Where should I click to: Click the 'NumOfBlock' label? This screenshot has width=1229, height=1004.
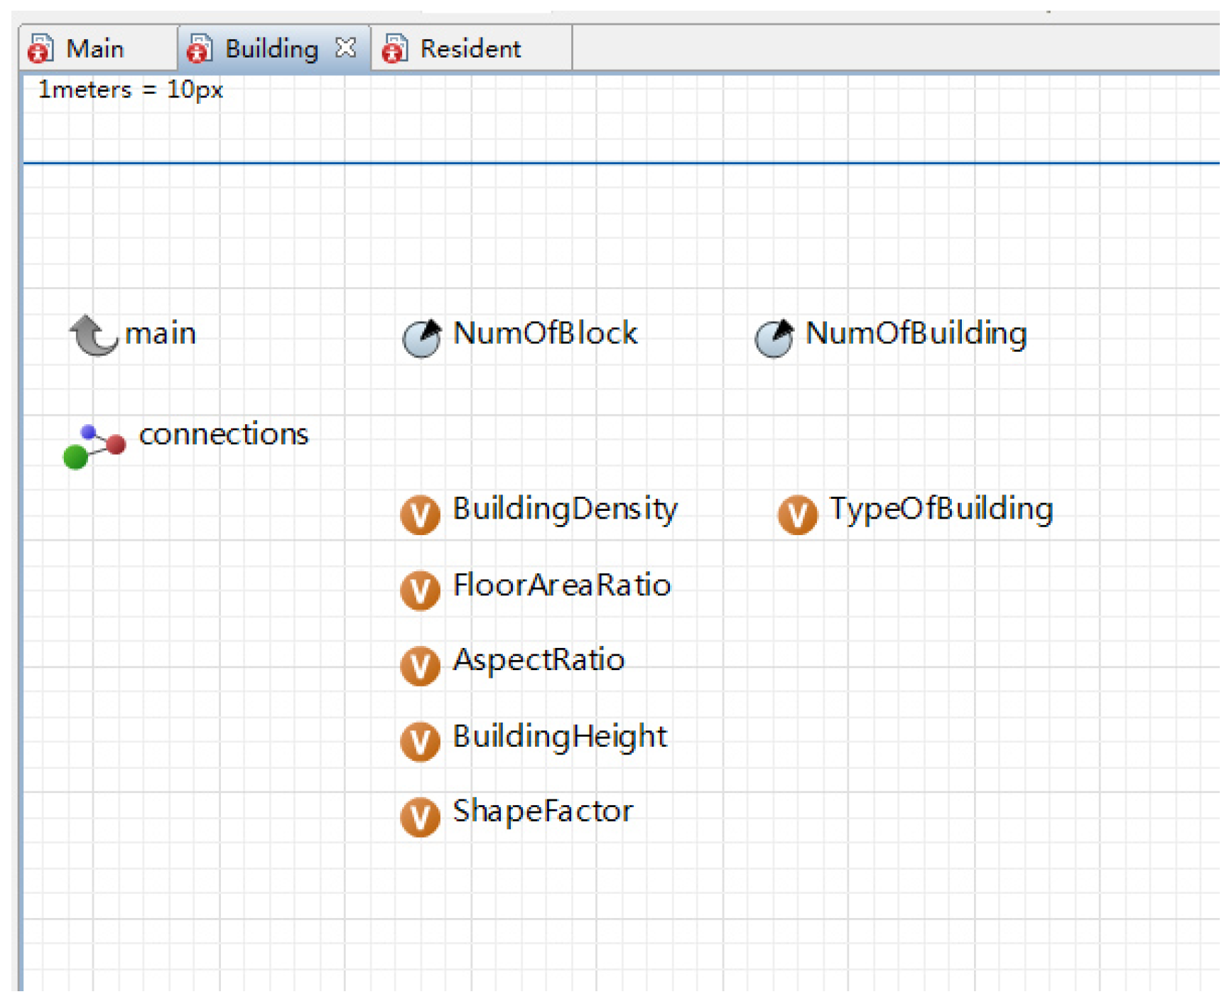click(x=546, y=333)
